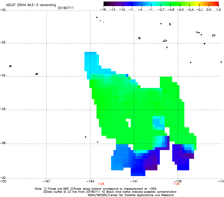This screenshot has width=224, height=197.
Task: Click the title 'ASCAT 25KM MLE-3 ascending'
Action: (31, 5)
